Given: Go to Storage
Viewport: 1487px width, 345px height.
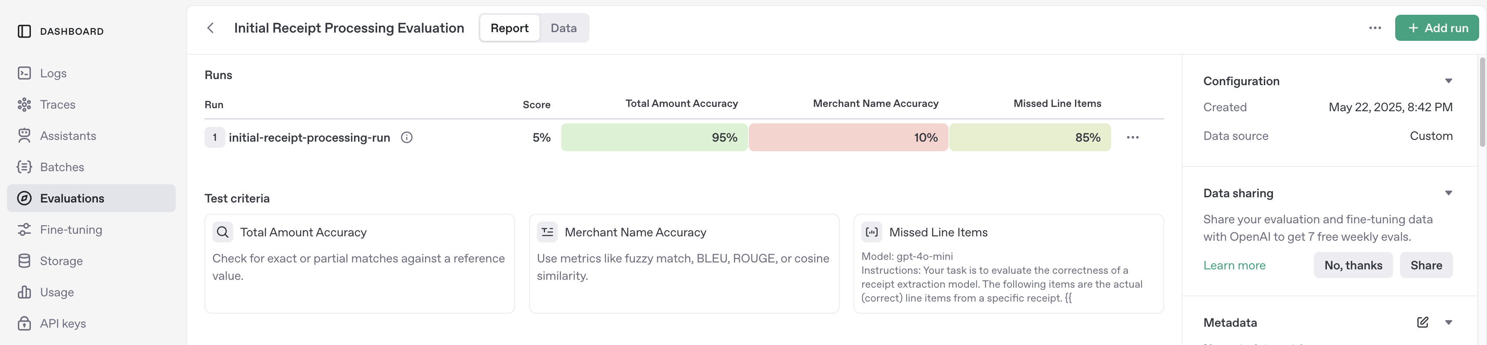Looking at the screenshot, I should [x=60, y=260].
